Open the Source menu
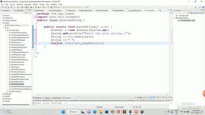Viewport: 205px width, 115px height. point(12,4)
